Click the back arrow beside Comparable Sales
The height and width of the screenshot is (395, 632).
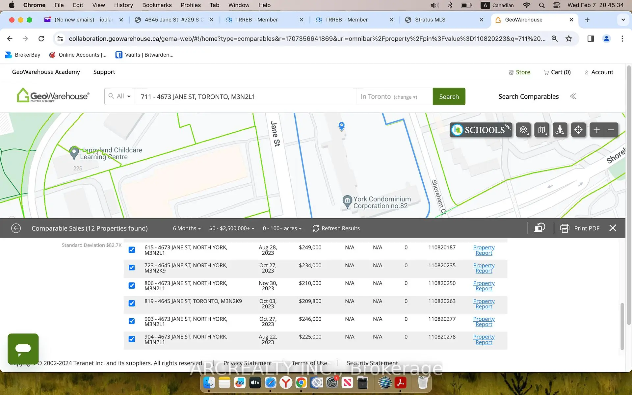16,228
